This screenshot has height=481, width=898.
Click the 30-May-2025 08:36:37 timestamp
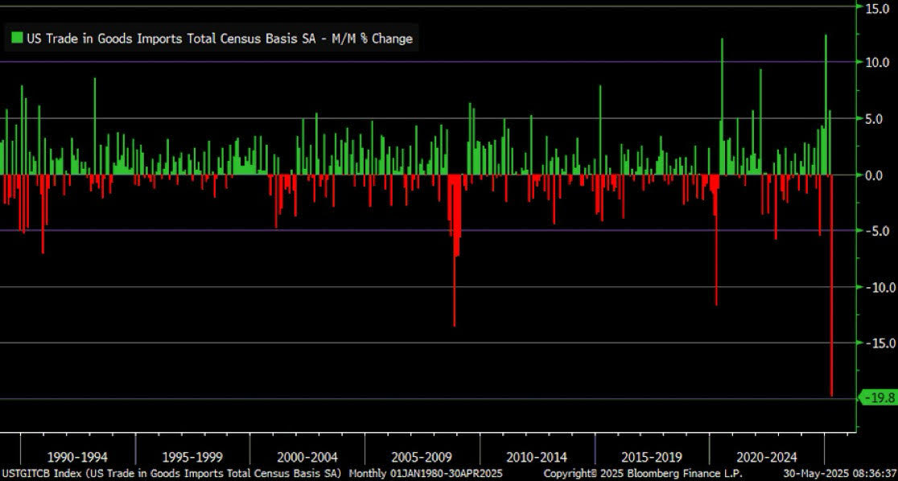(x=840, y=473)
